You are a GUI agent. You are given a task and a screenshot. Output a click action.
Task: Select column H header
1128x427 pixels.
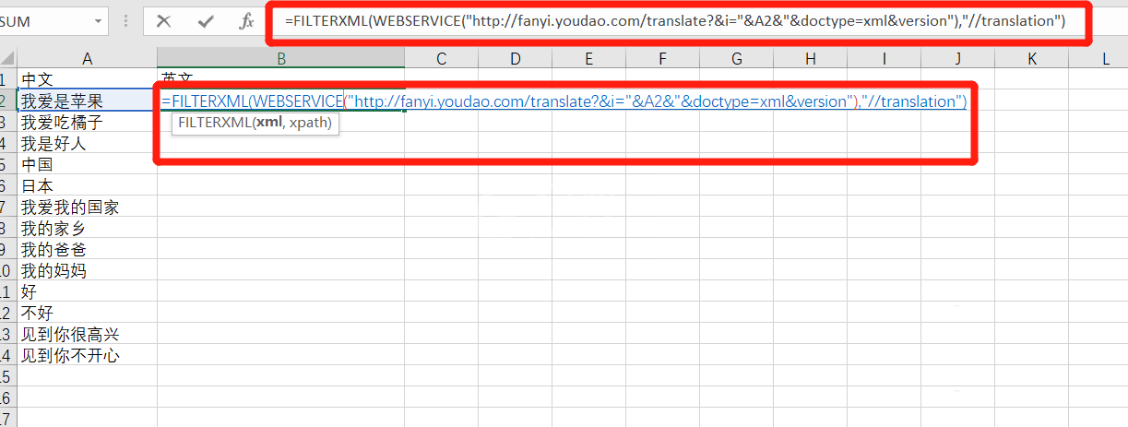point(810,59)
